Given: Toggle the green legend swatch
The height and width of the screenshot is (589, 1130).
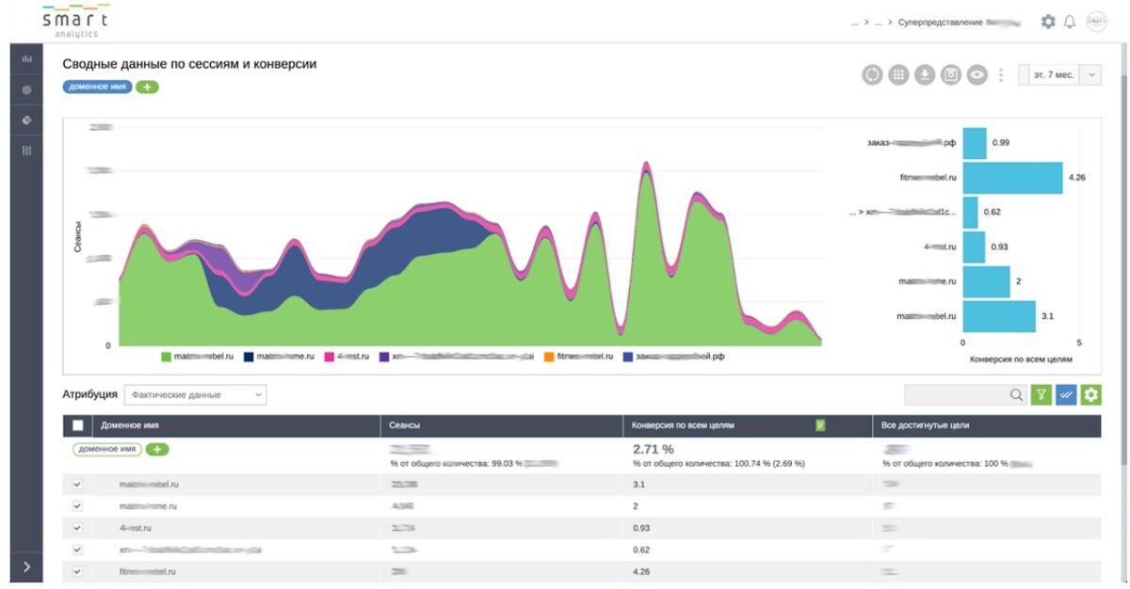Looking at the screenshot, I should (x=166, y=358).
